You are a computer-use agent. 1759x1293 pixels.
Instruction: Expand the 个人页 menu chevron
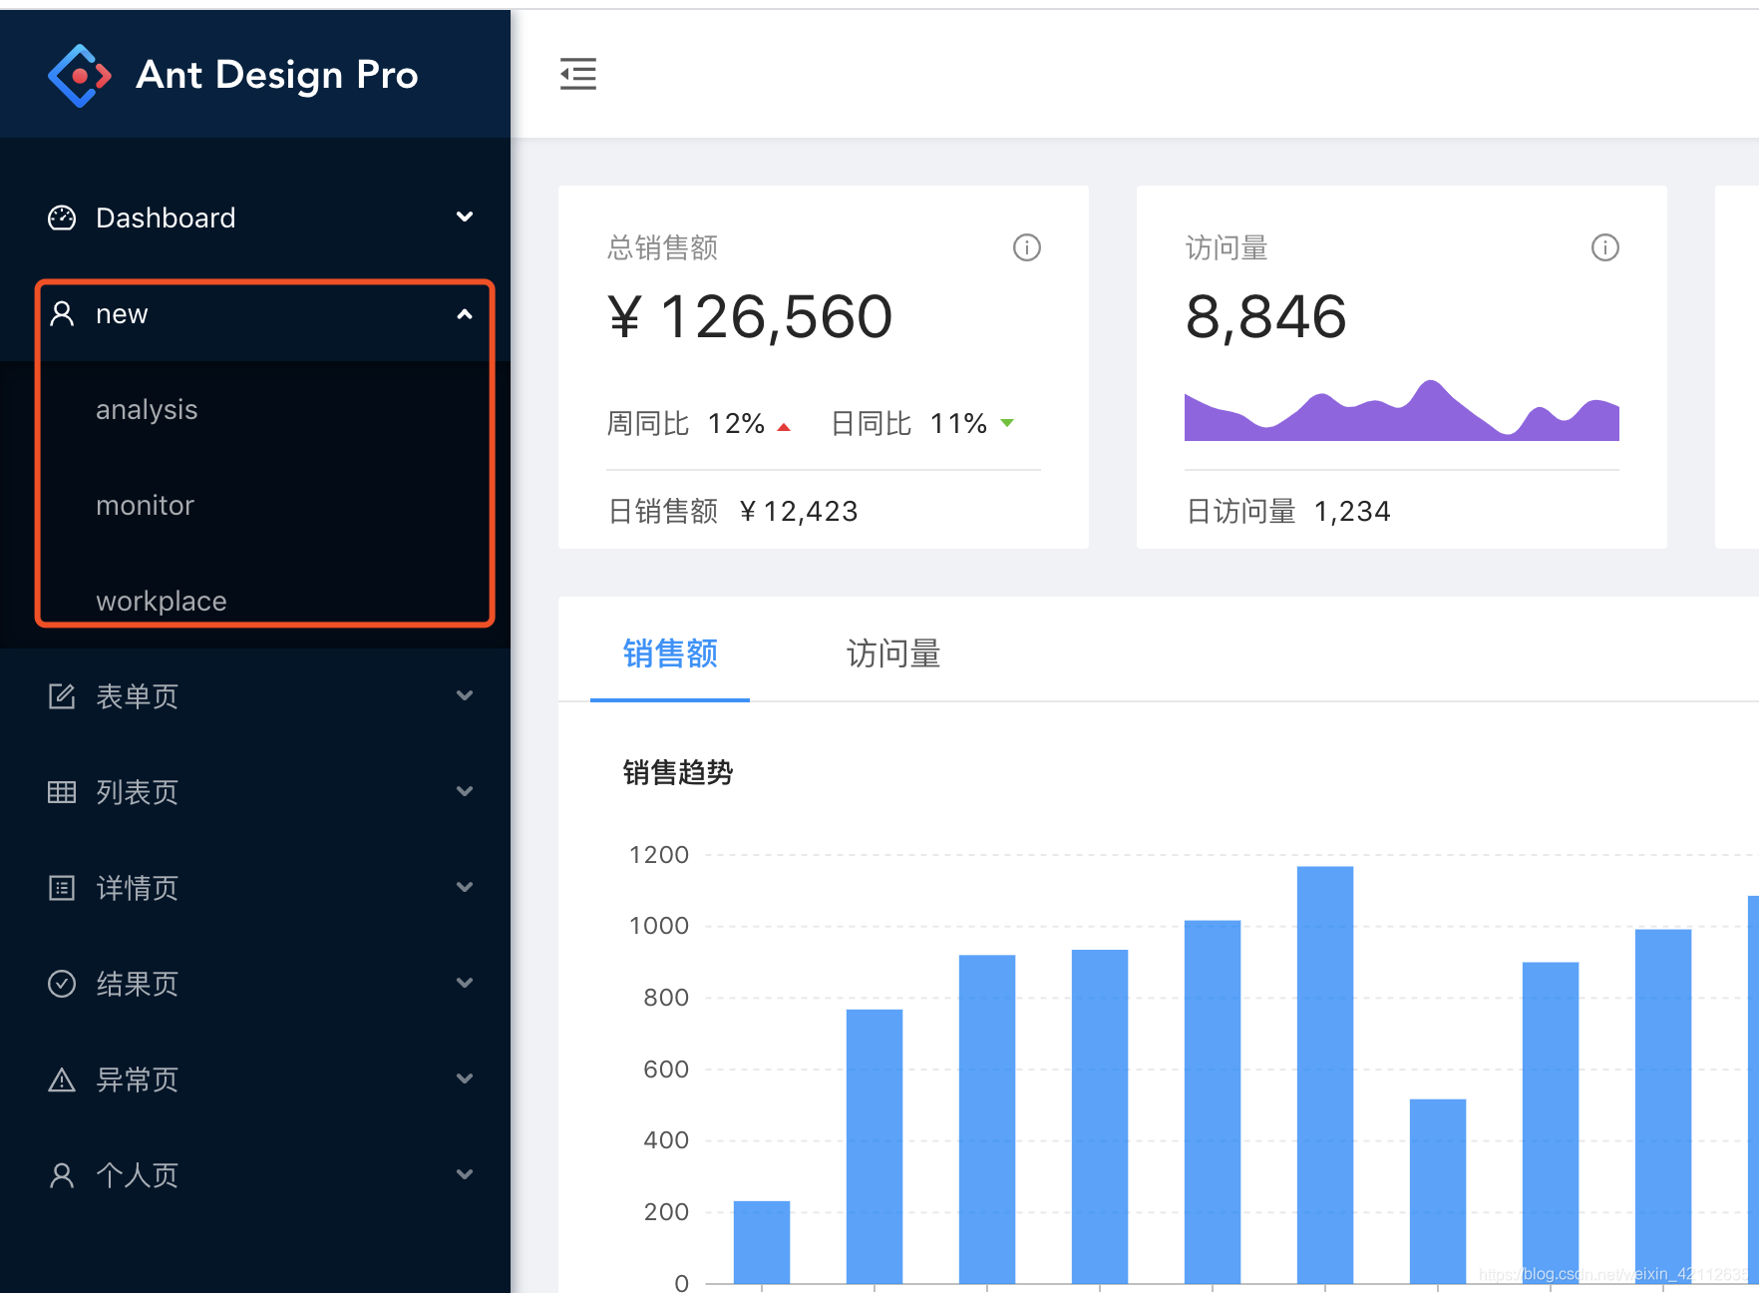[x=465, y=1174]
